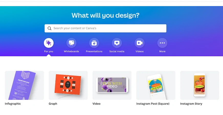Viewport: 223px width, 115px height.
Task: Click the Infographic text label
Action: (x=13, y=104)
